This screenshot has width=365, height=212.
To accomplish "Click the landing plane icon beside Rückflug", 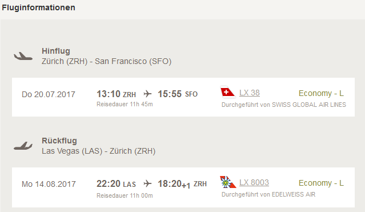I will click(x=23, y=146).
